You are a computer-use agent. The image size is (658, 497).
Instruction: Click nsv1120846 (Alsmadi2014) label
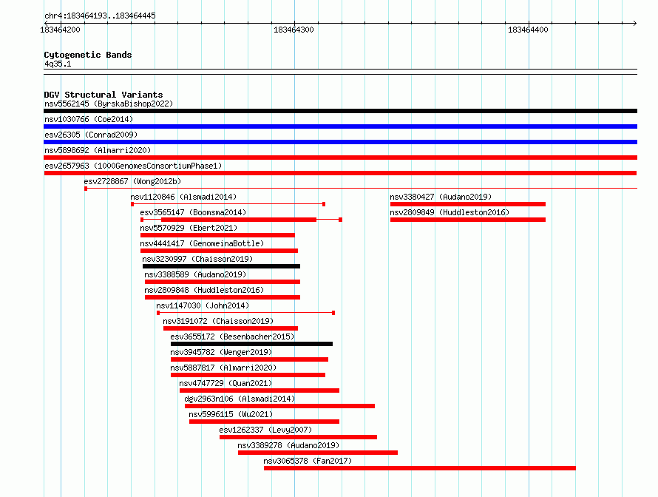coord(183,197)
